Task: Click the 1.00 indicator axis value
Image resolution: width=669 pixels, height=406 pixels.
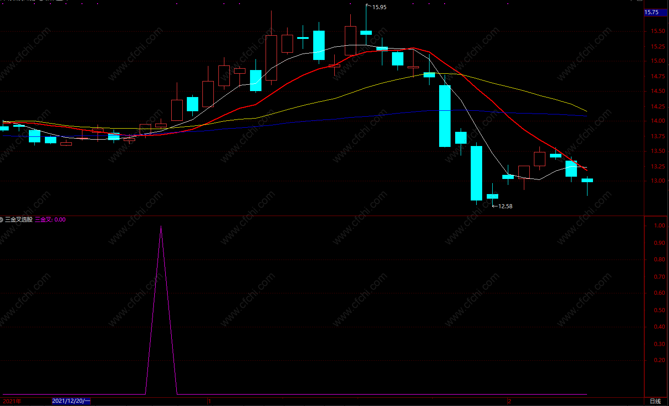Action: click(659, 226)
